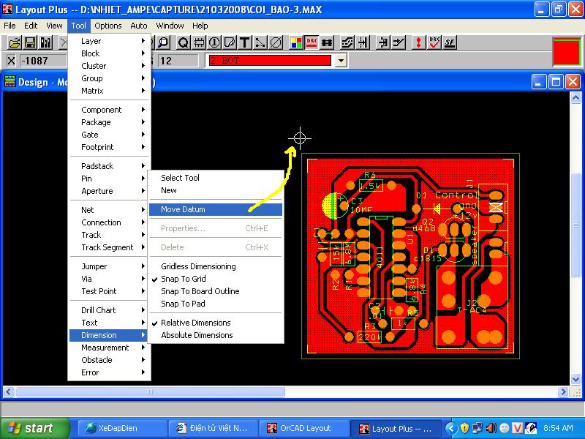Screen dimensions: 585x439
Task: Open the layer selection dropdown arrow
Action: 340,61
